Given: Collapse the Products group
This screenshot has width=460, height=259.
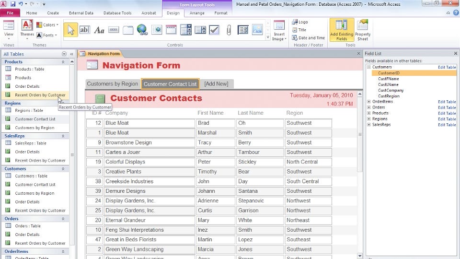Looking at the screenshot, I should [x=63, y=62].
